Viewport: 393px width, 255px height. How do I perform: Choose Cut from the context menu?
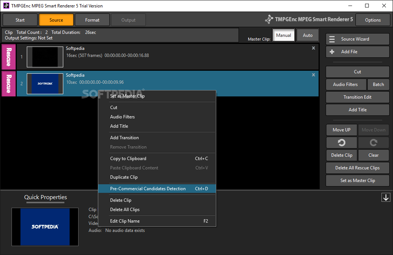pos(157,108)
